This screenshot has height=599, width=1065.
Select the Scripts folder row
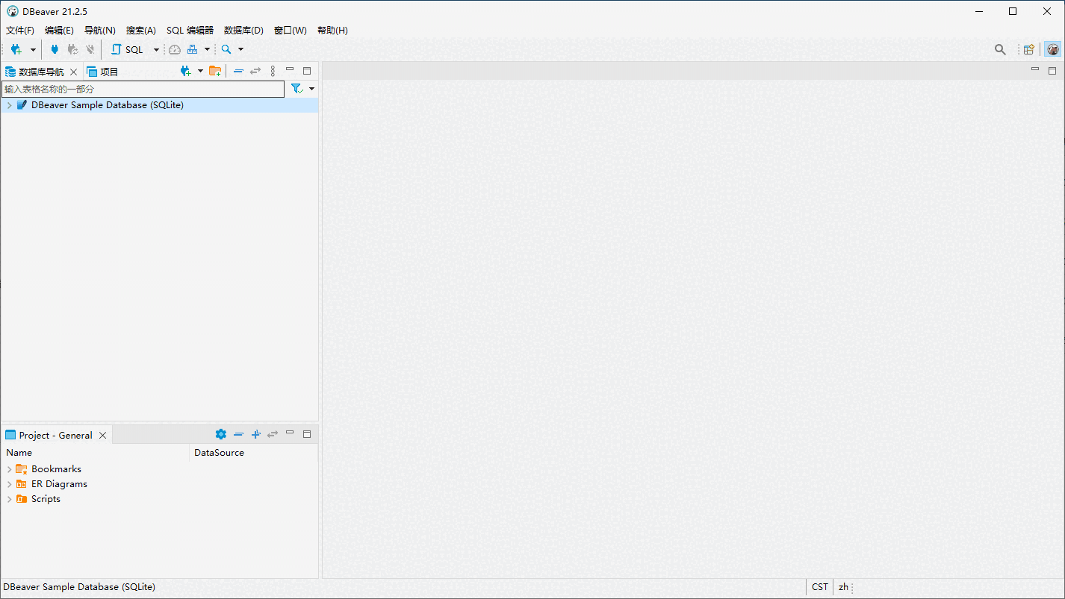(159, 499)
